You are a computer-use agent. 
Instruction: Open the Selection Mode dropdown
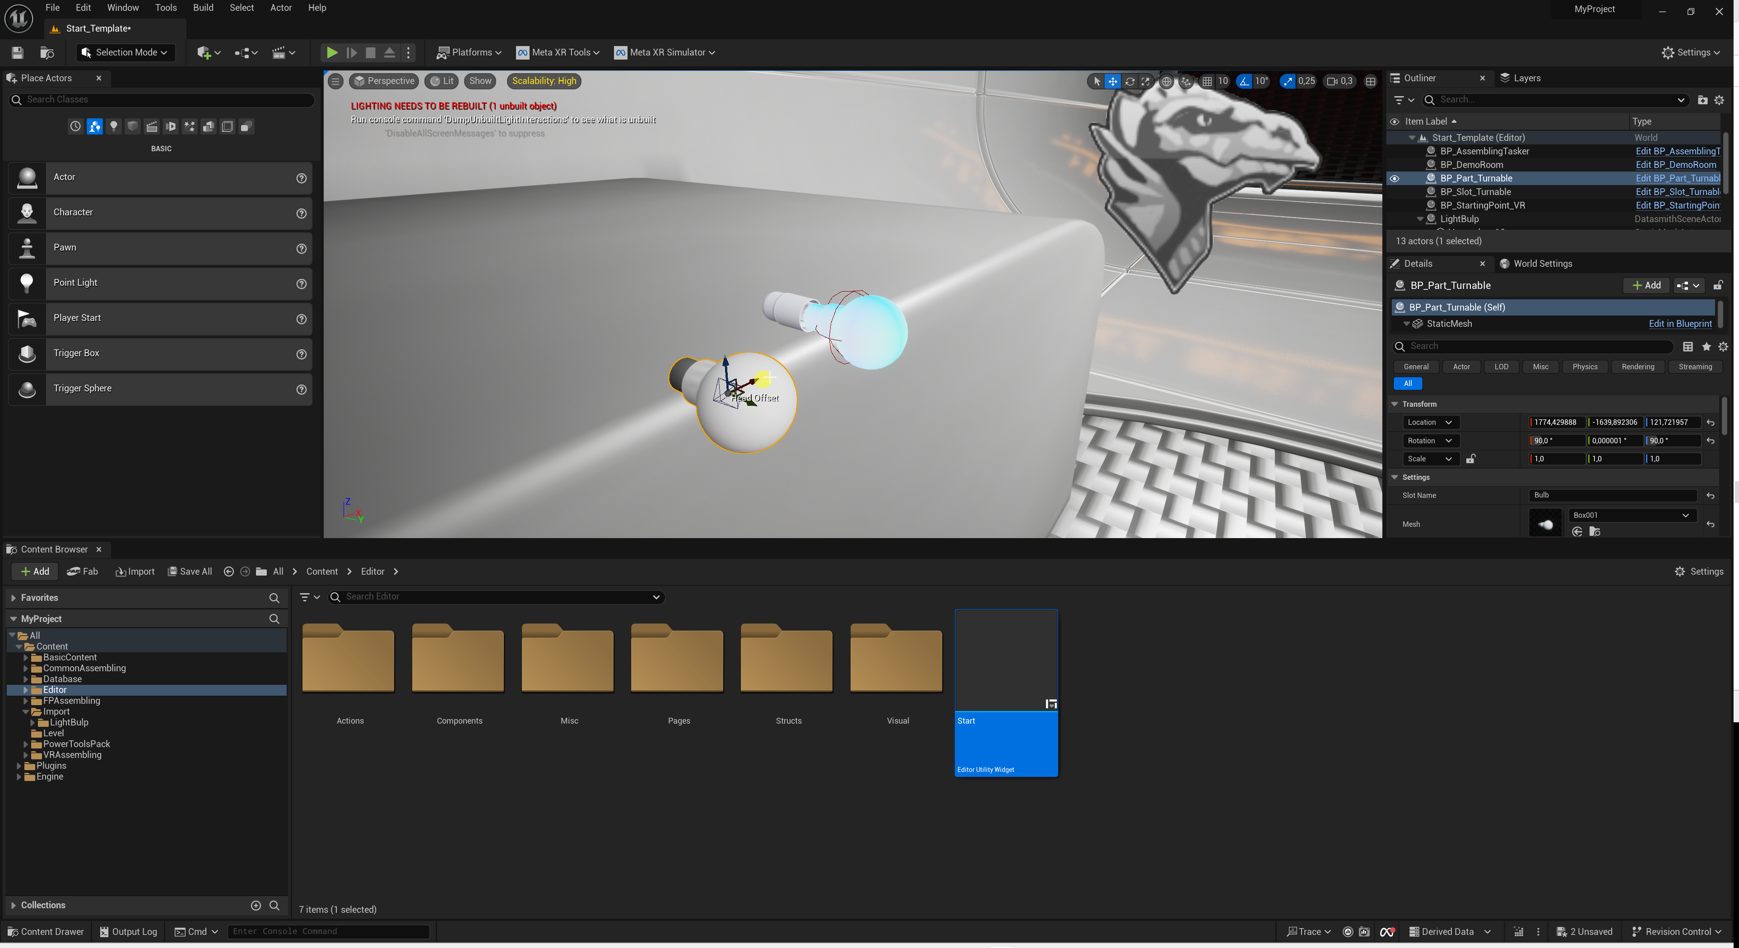click(x=126, y=52)
